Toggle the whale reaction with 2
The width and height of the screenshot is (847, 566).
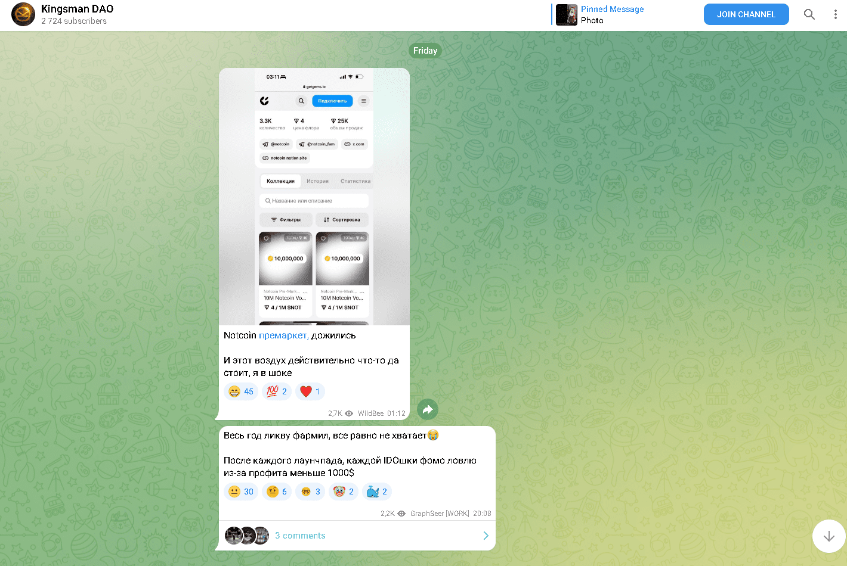[x=377, y=492]
